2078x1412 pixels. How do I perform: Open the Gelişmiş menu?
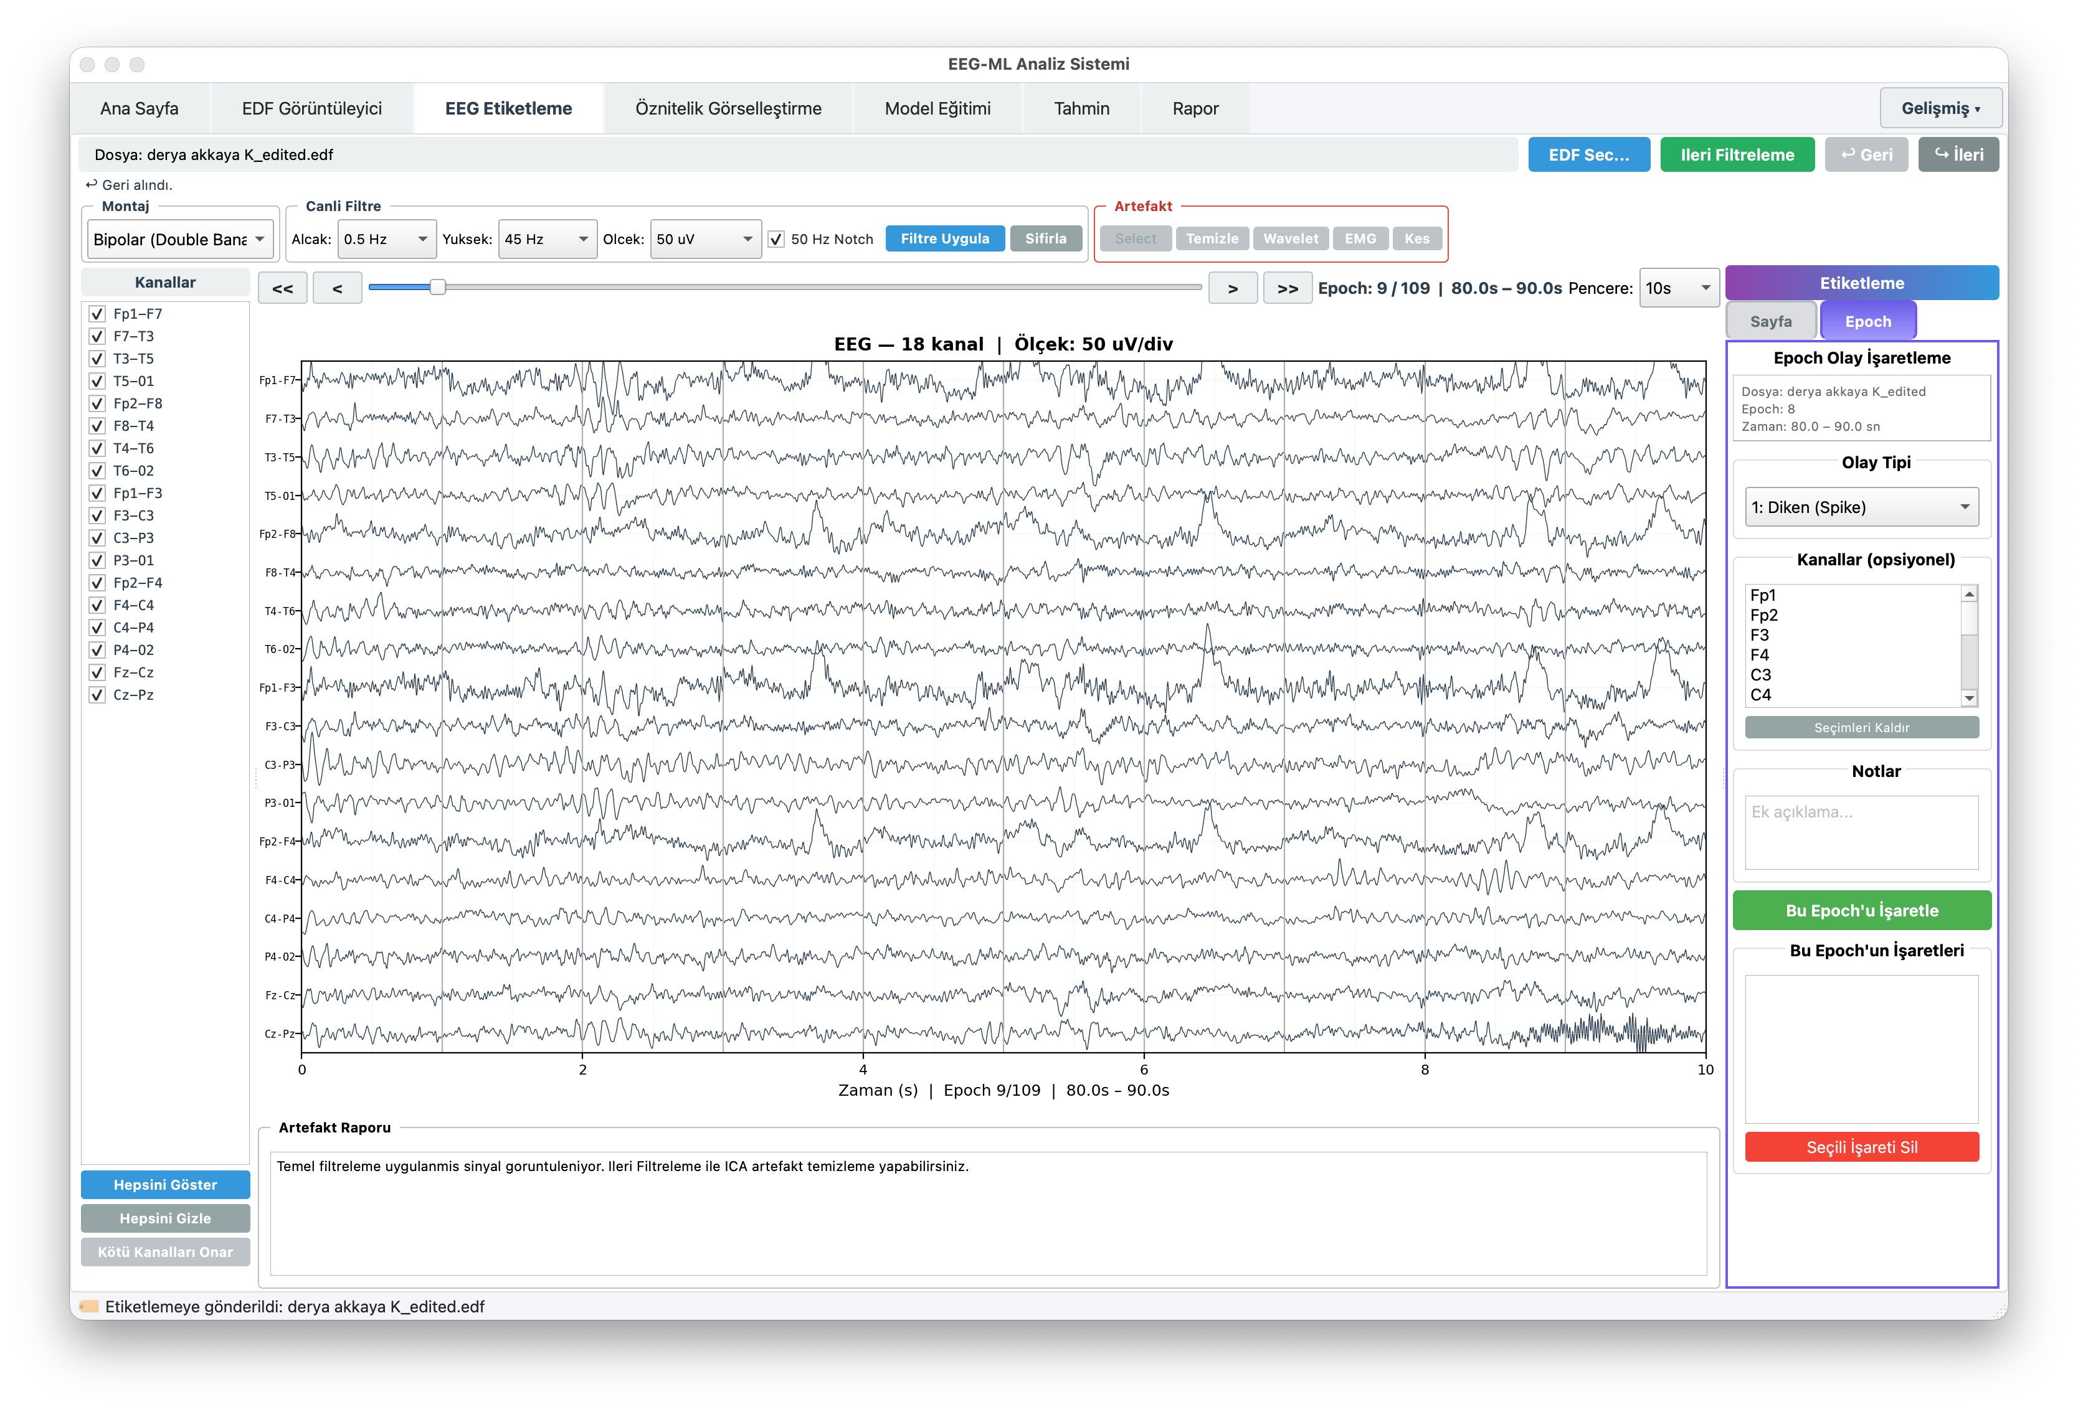pyautogui.click(x=1940, y=107)
